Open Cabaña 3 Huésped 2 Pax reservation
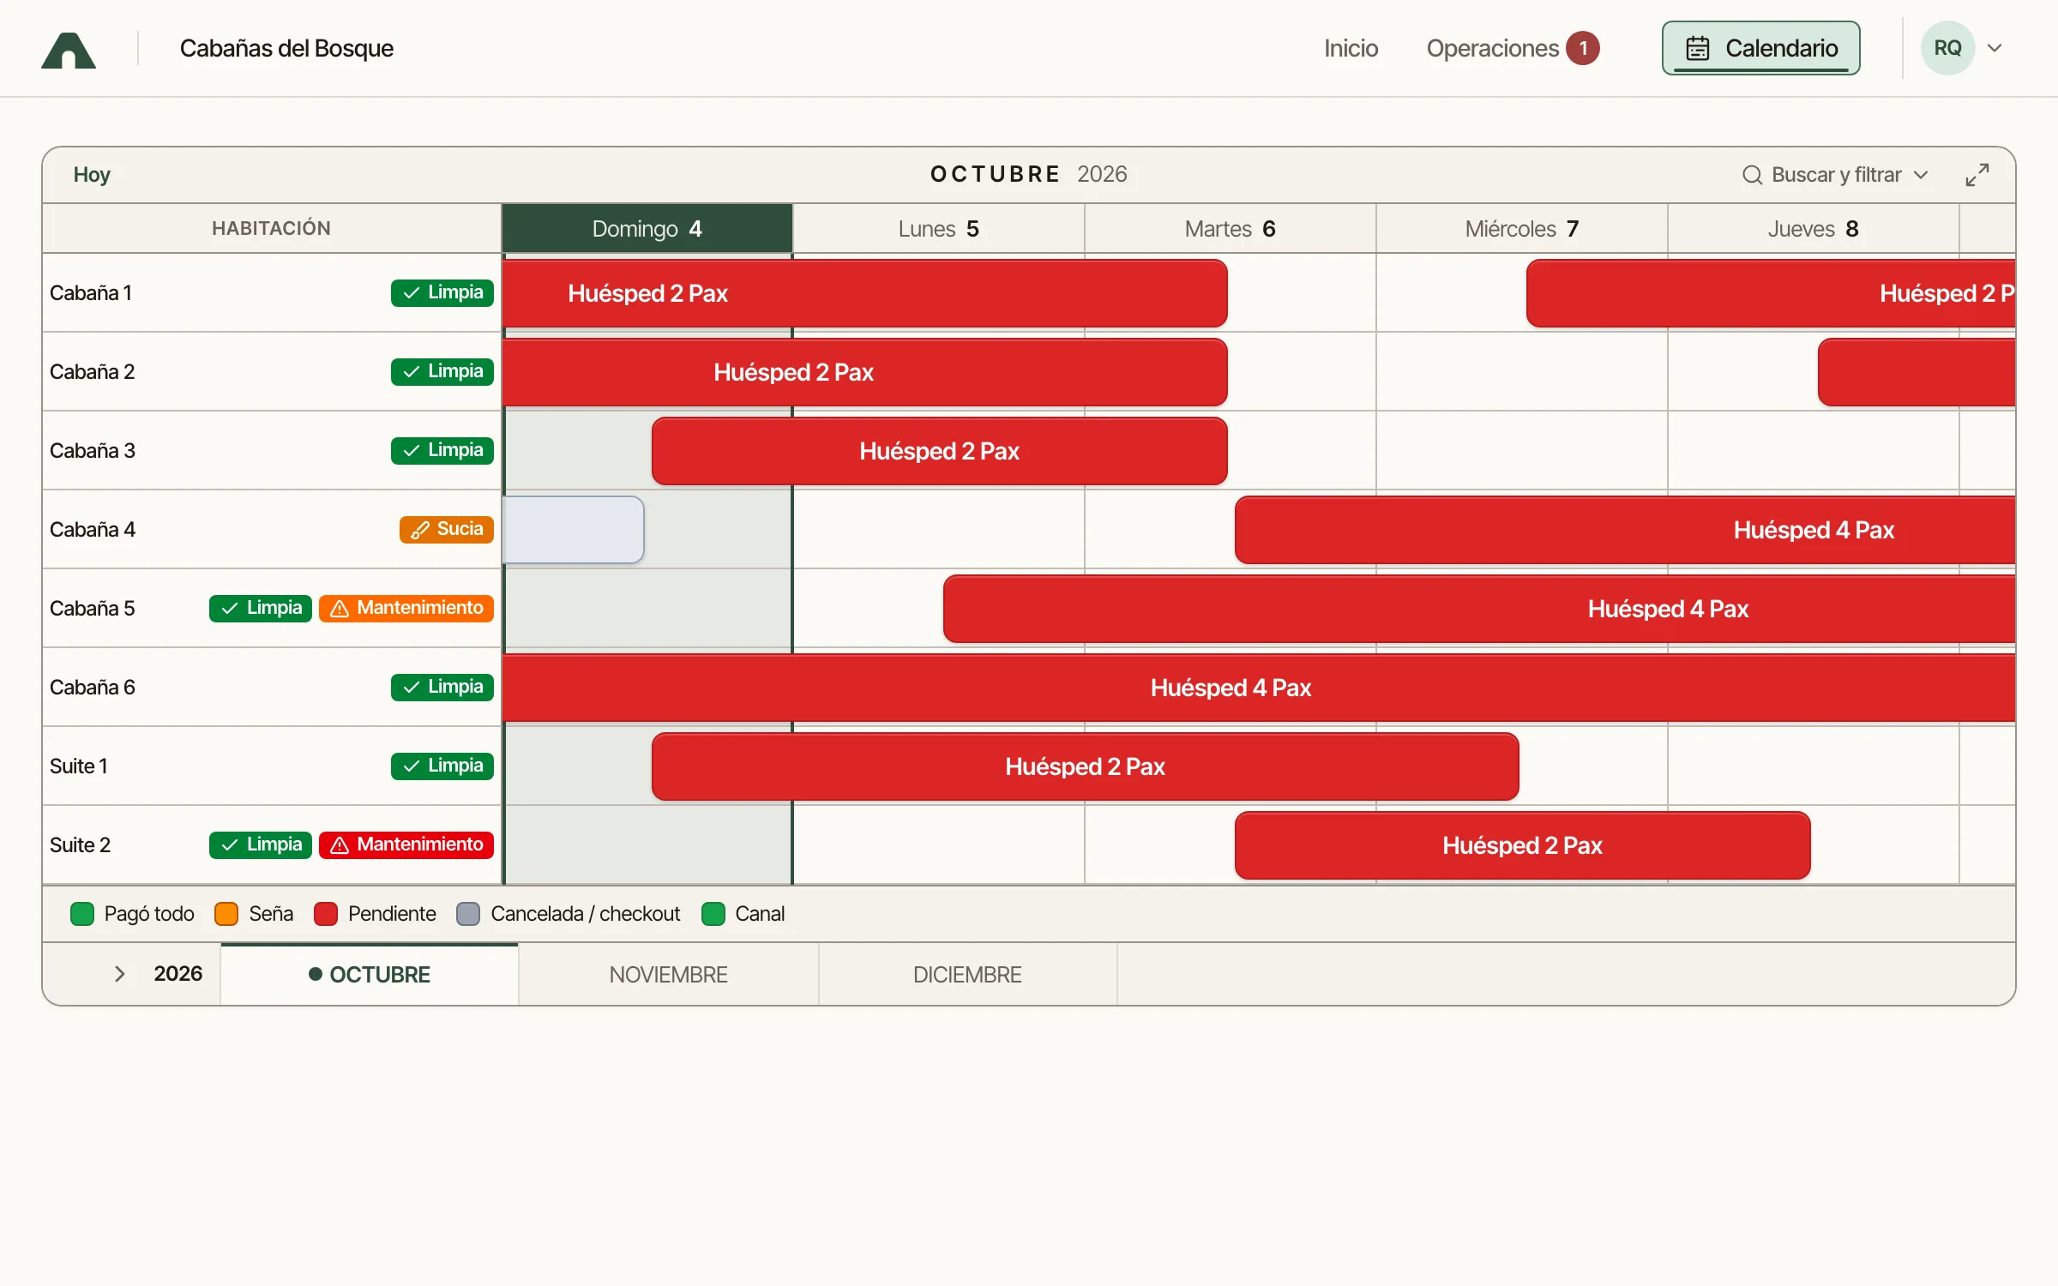 (940, 451)
